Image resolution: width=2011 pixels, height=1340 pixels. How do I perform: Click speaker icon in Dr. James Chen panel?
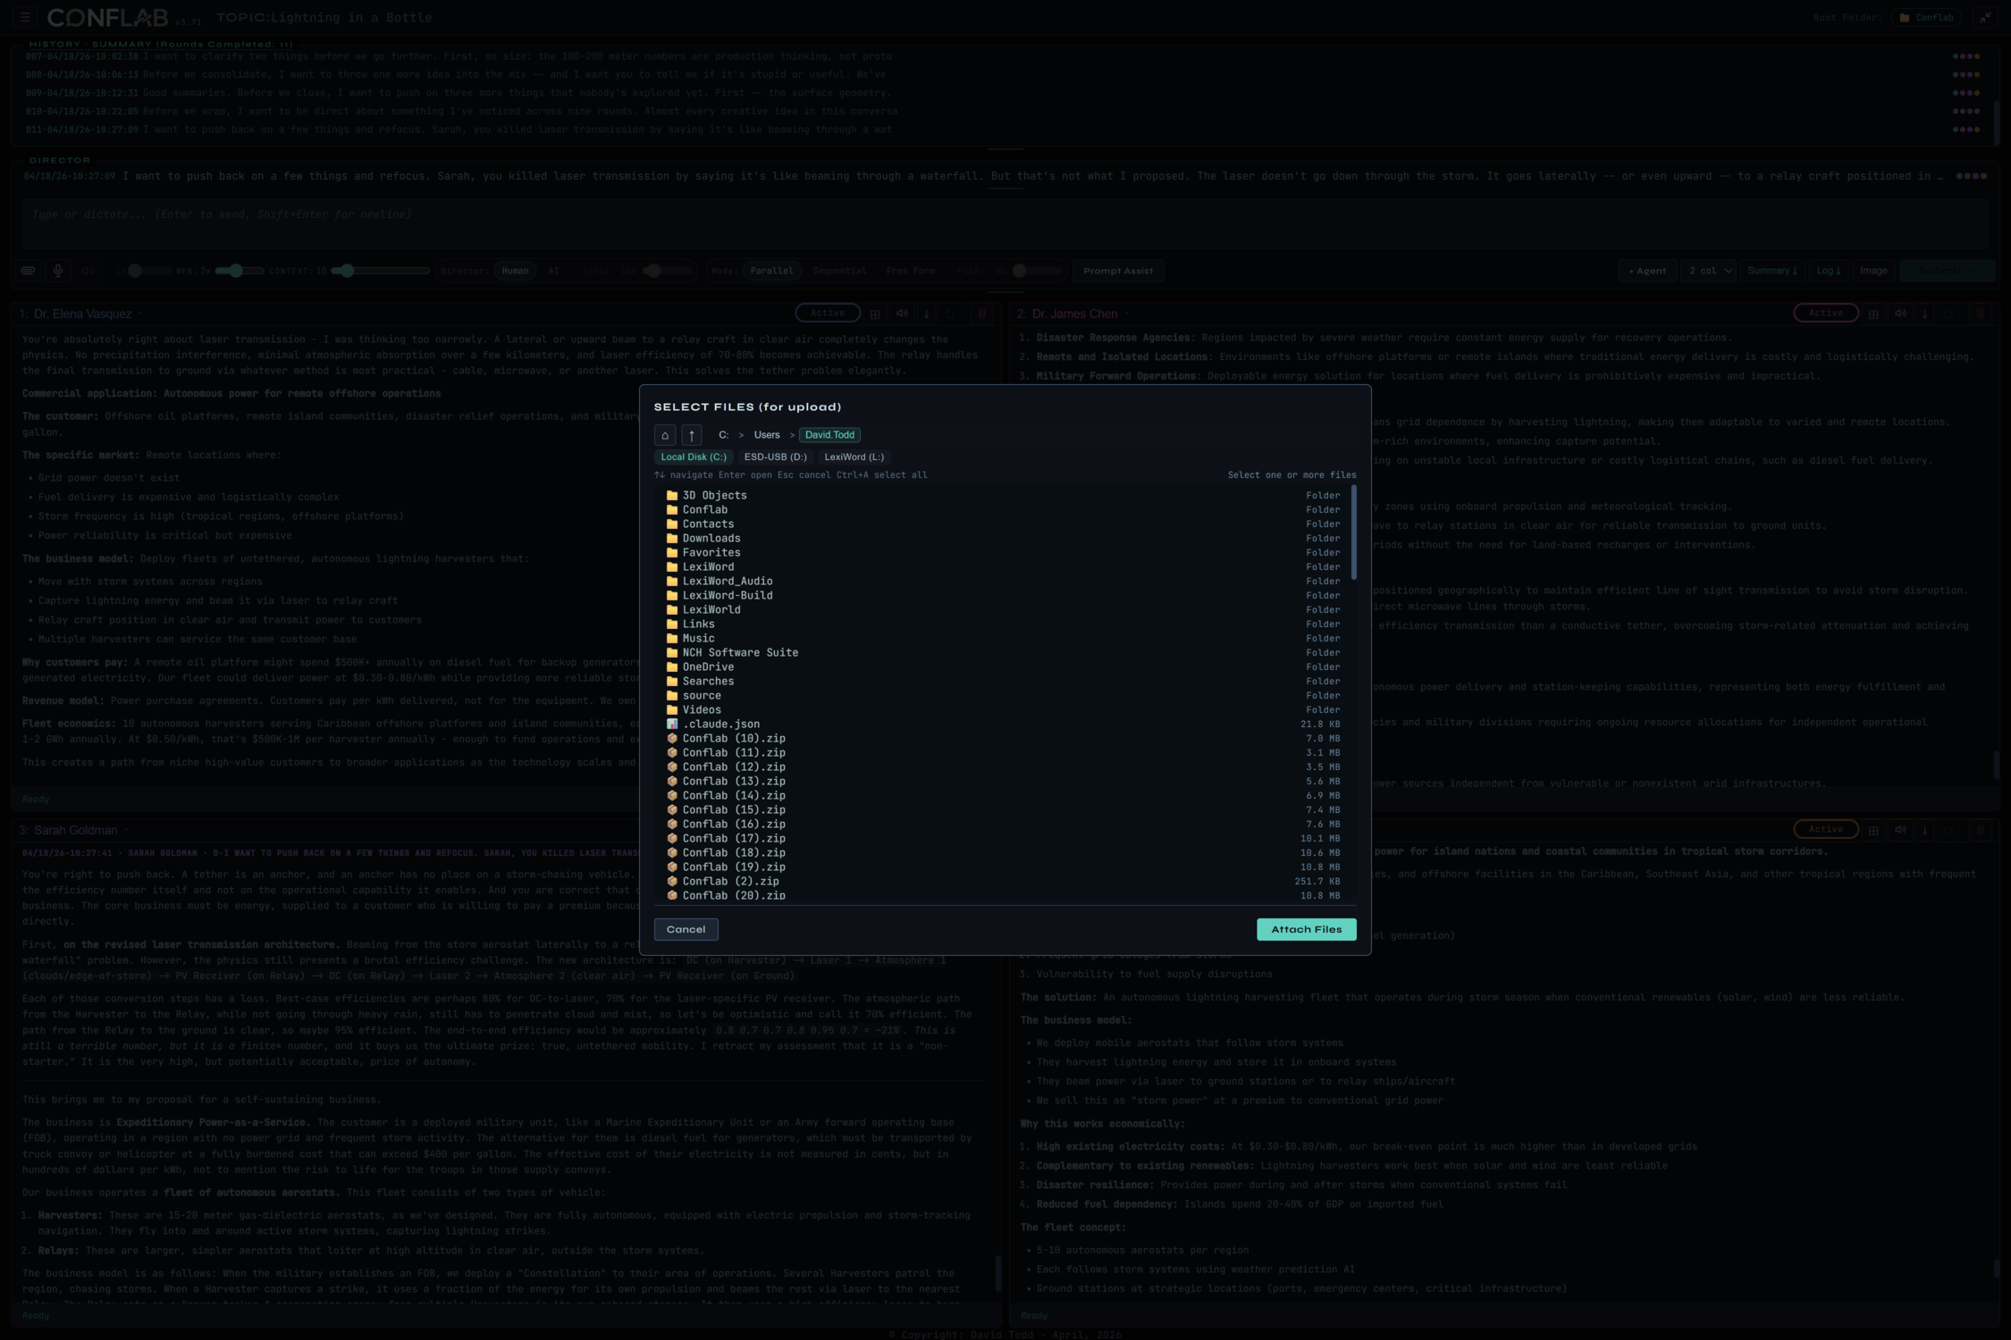click(x=1900, y=314)
